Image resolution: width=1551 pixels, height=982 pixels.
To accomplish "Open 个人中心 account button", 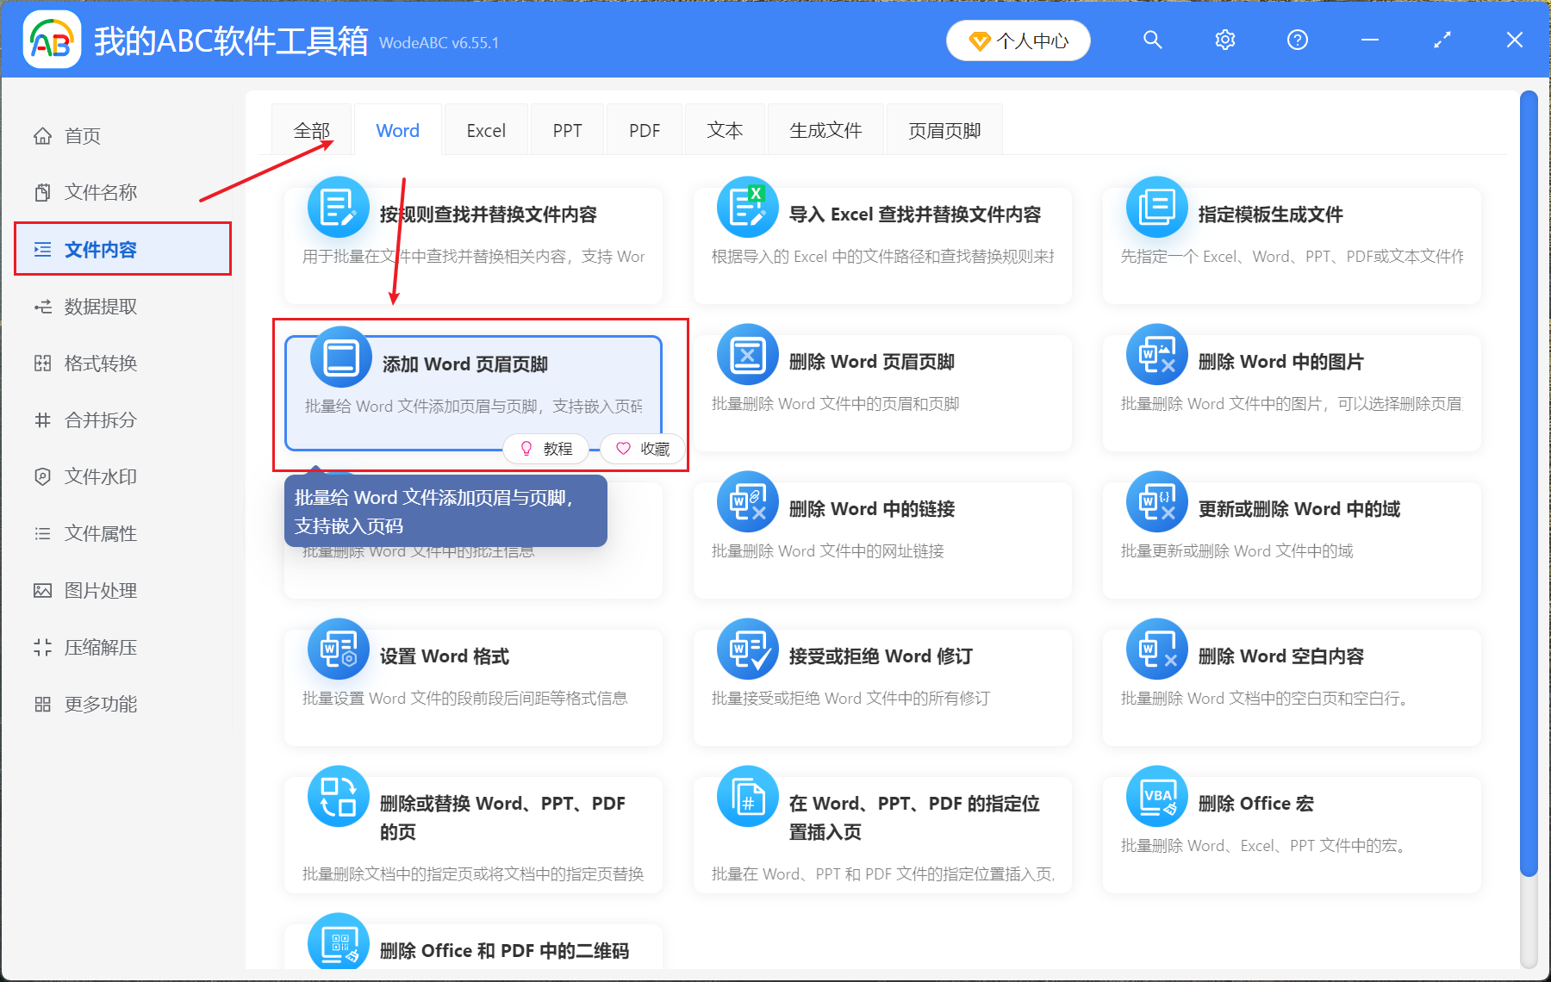I will 1018,40.
